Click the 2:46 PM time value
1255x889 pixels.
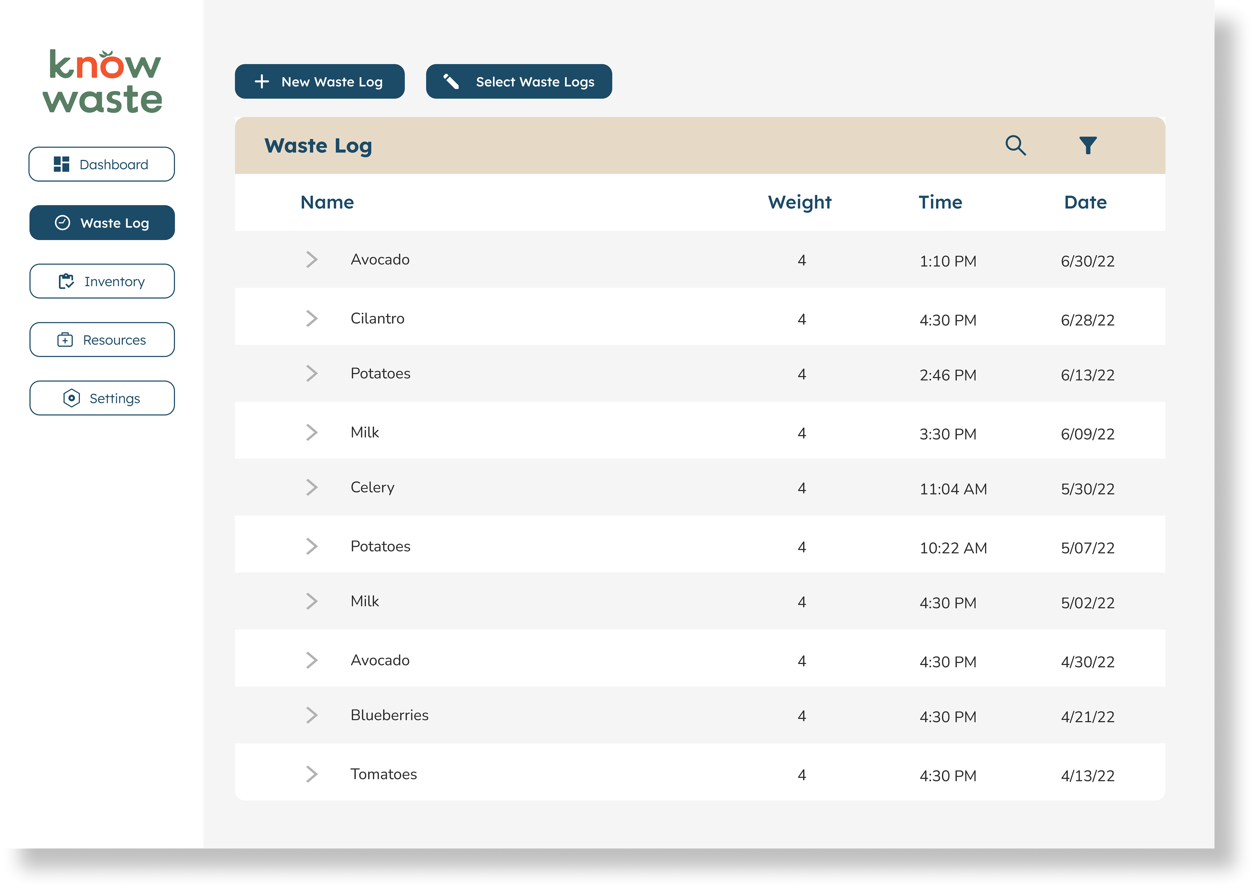[948, 376]
